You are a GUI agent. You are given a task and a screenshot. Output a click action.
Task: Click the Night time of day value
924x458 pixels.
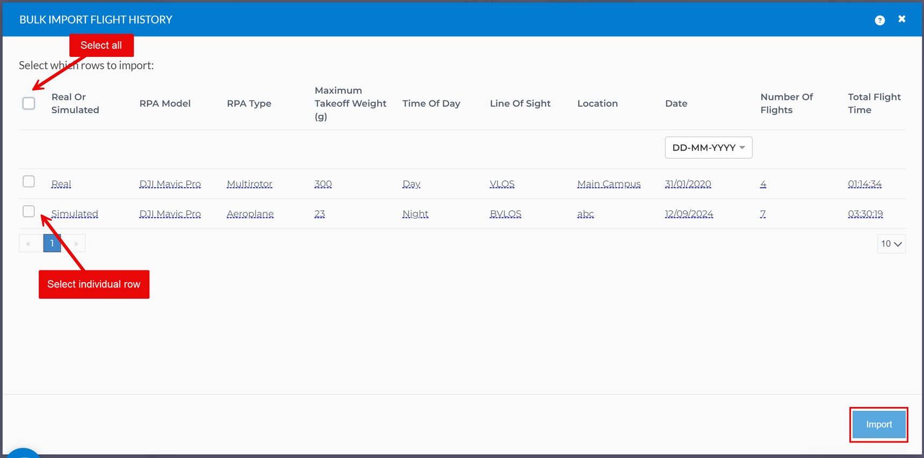click(415, 214)
